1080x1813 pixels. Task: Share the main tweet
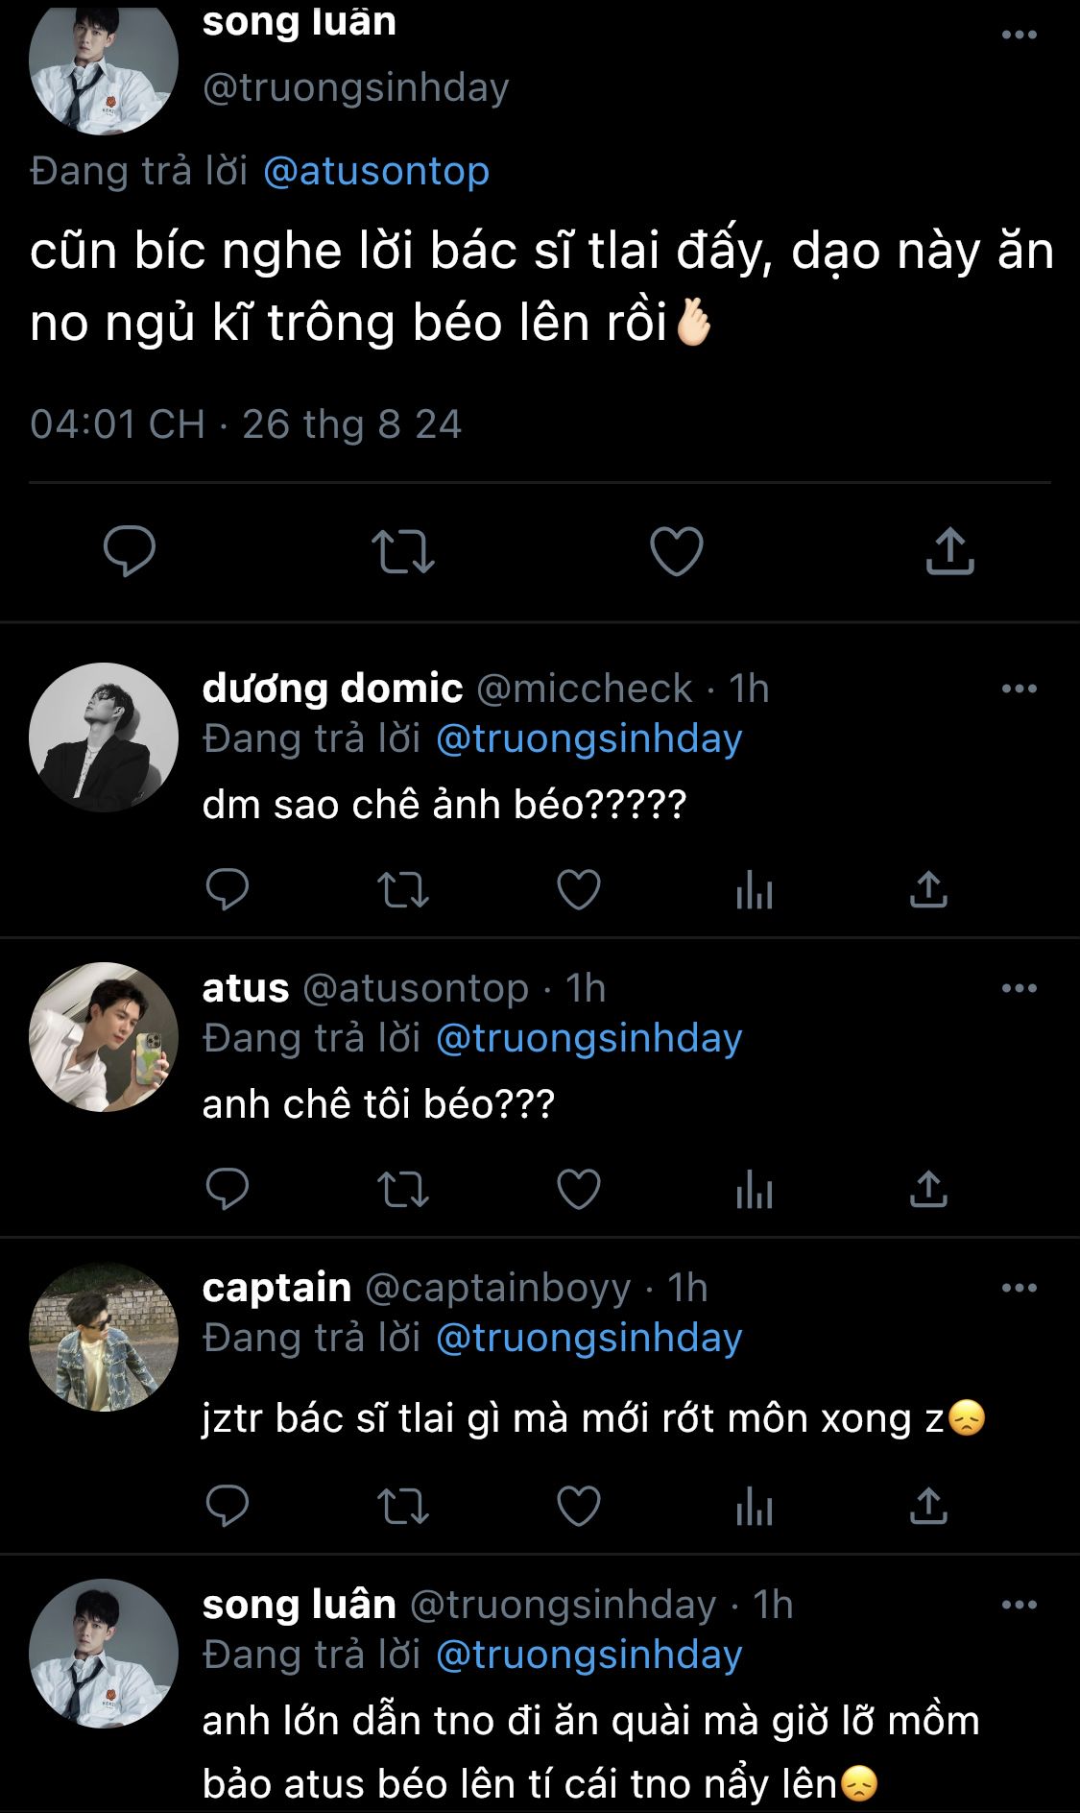tap(949, 551)
